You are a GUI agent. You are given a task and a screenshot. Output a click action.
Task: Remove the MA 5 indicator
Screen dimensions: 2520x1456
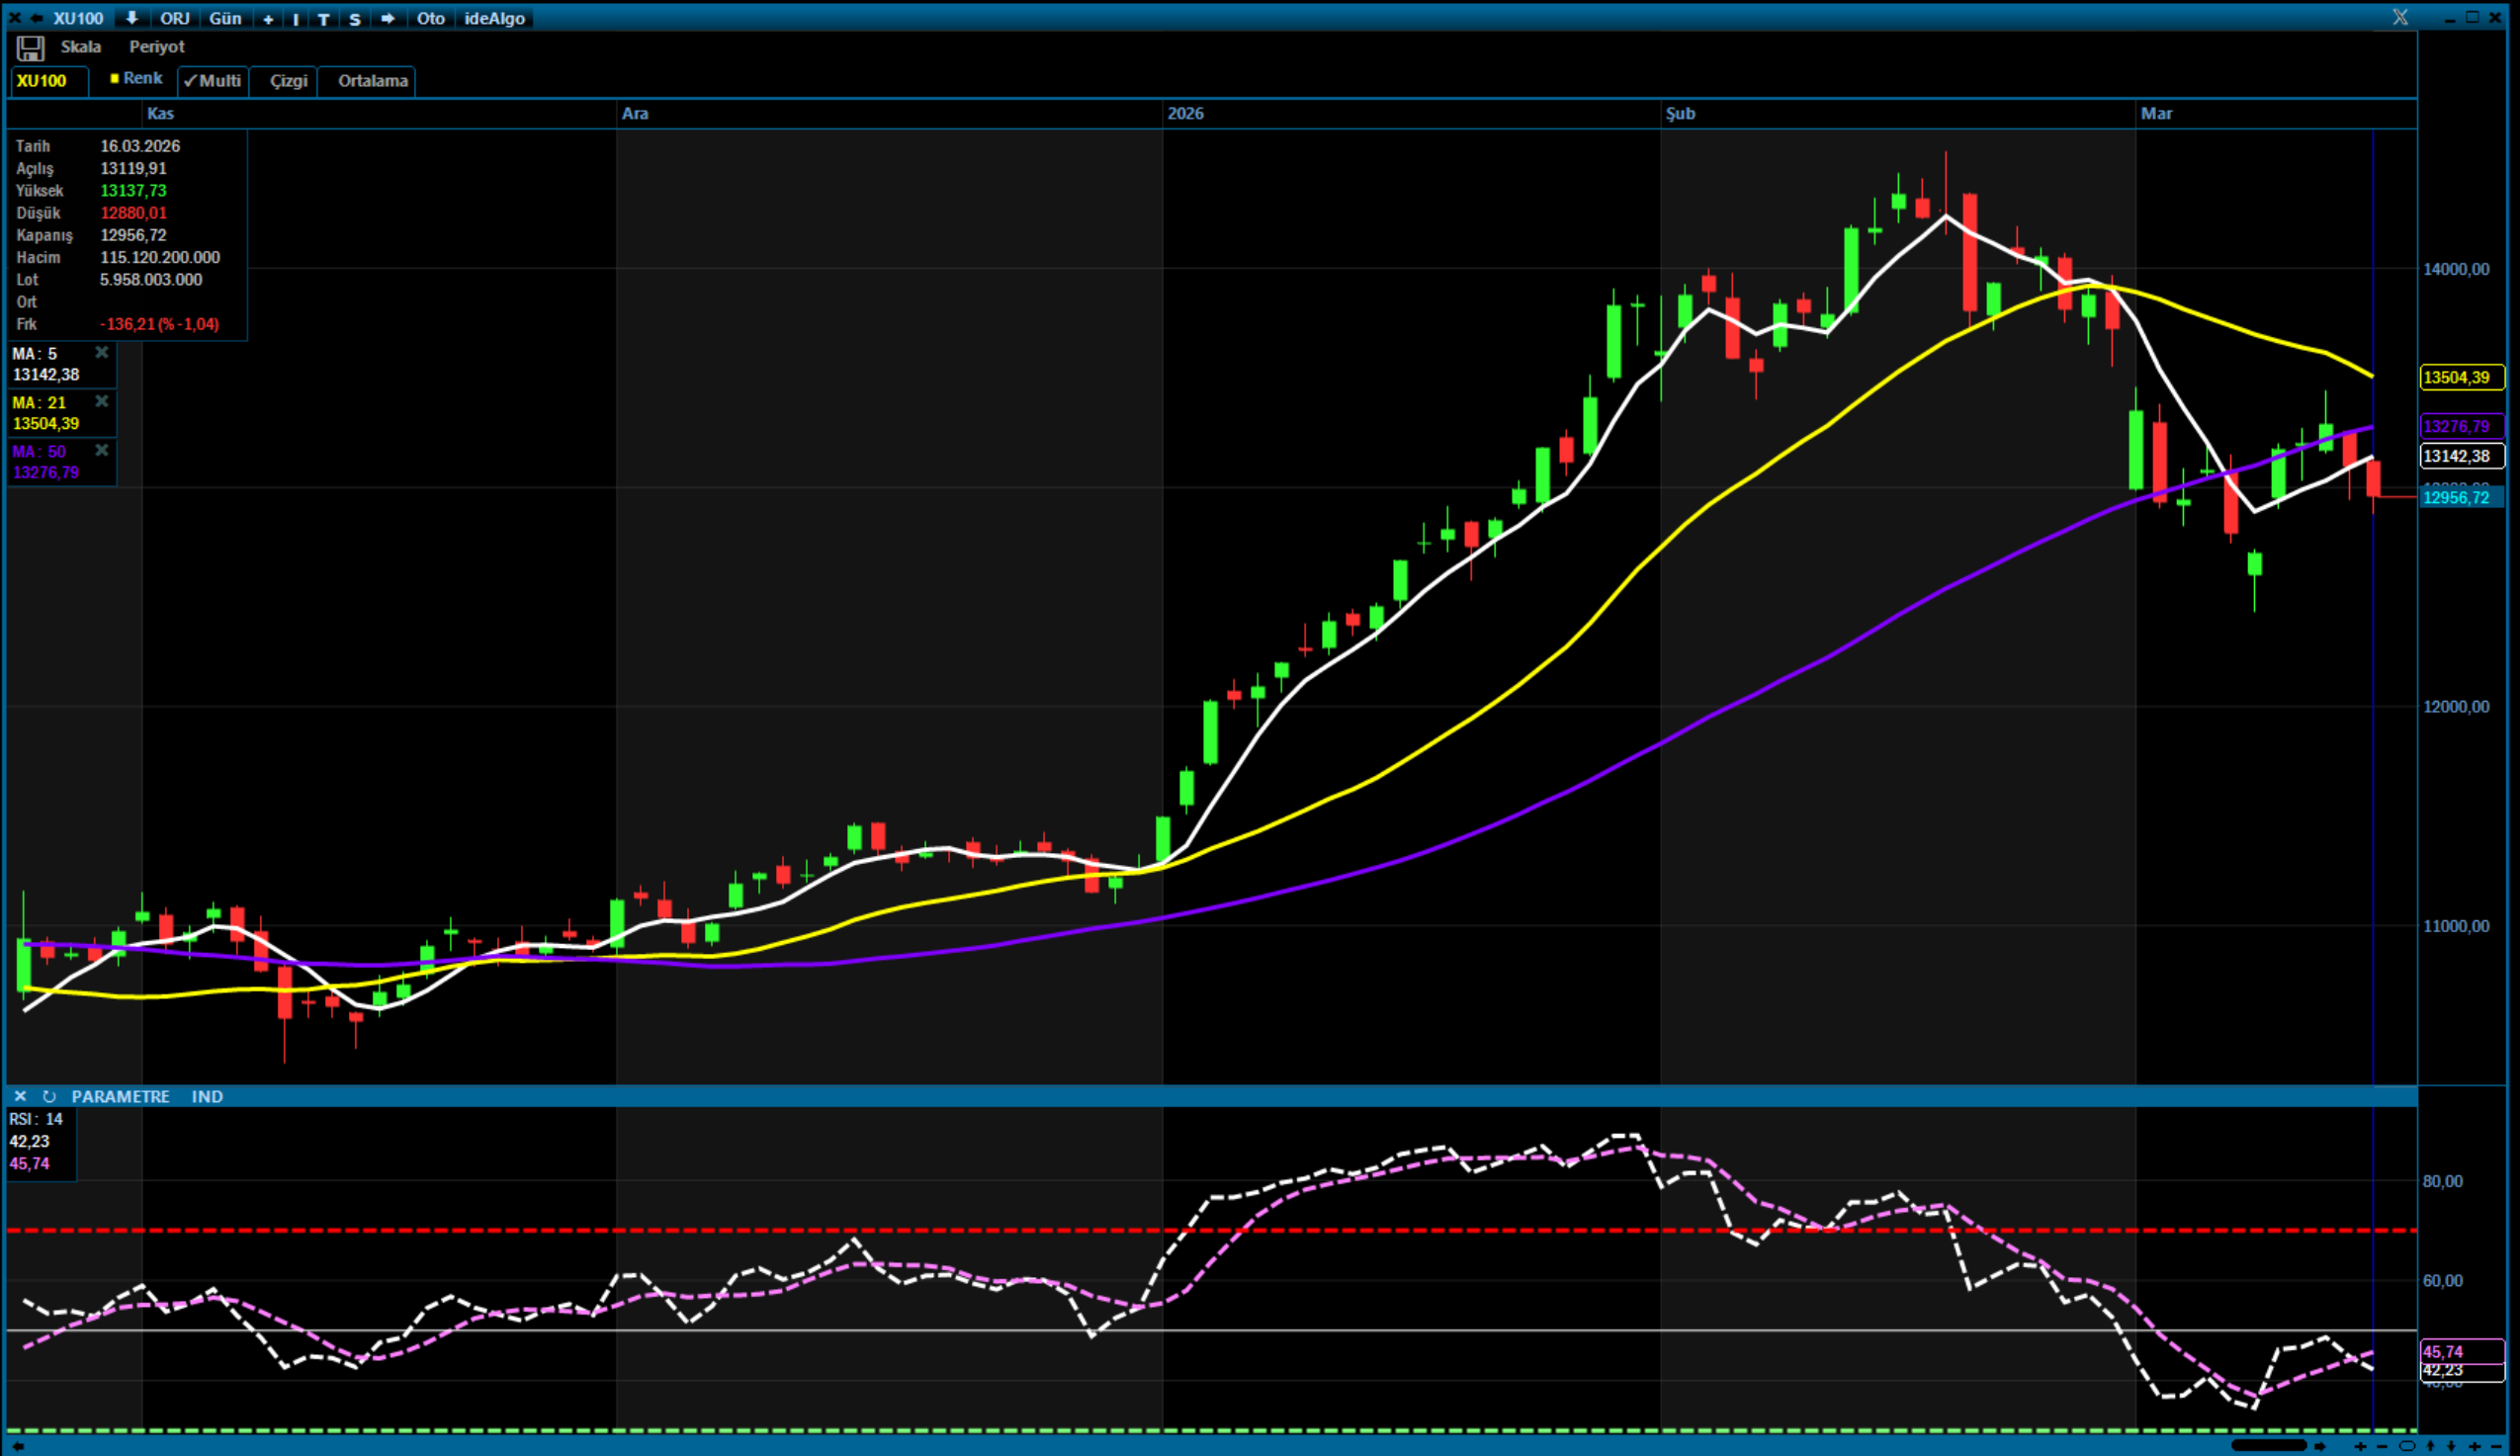coord(101,352)
